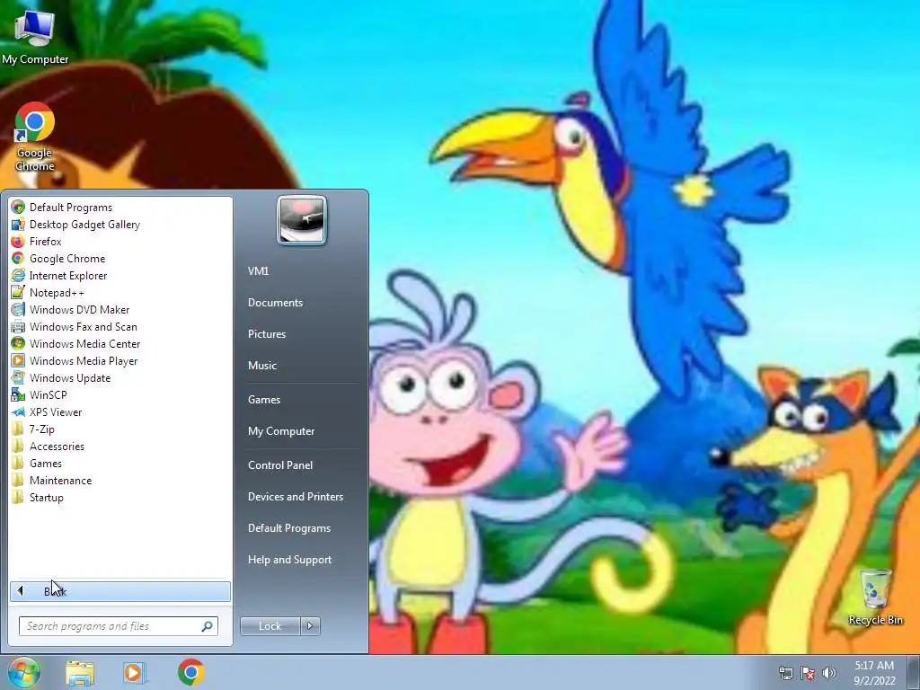
Task: Click the Search programs and files box
Action: (118, 625)
